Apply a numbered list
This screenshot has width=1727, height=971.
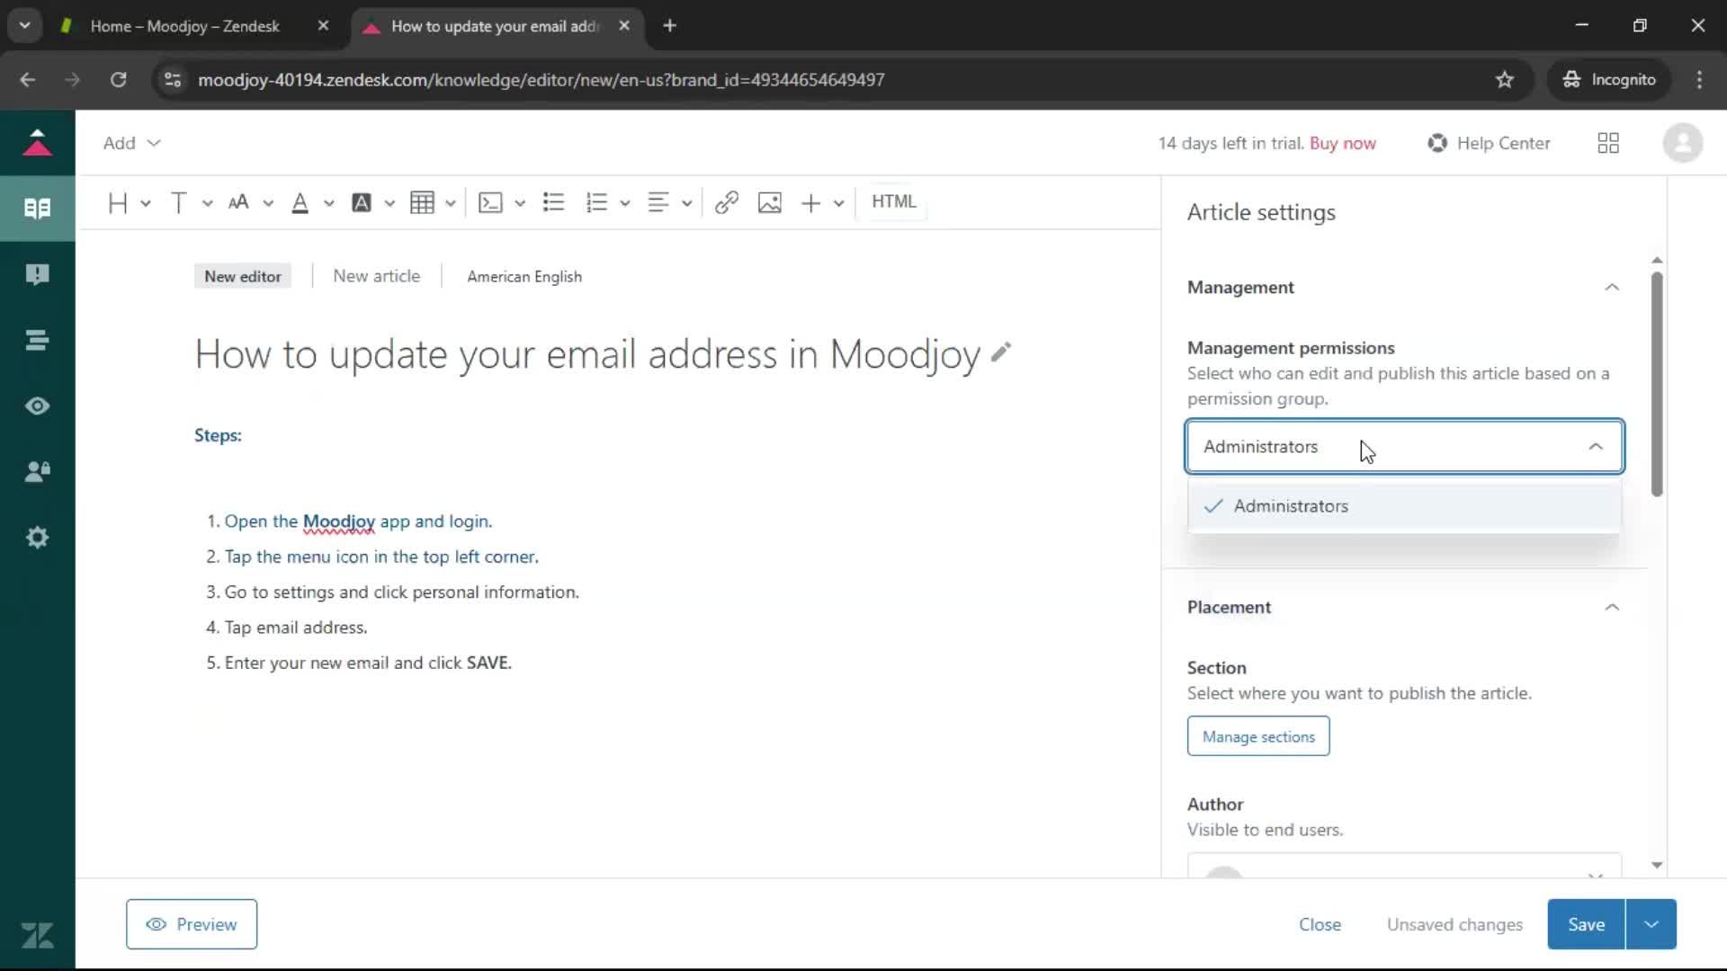point(596,203)
